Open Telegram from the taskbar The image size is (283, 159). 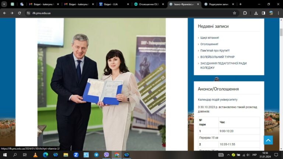(97, 155)
